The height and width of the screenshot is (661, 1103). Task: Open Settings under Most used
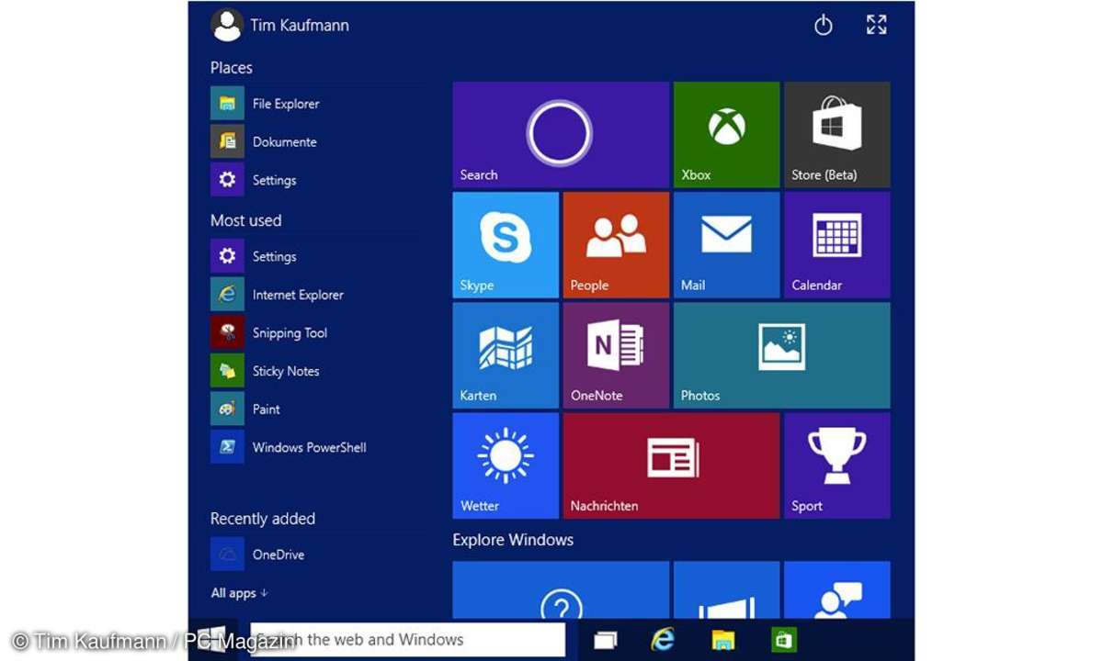click(x=255, y=256)
